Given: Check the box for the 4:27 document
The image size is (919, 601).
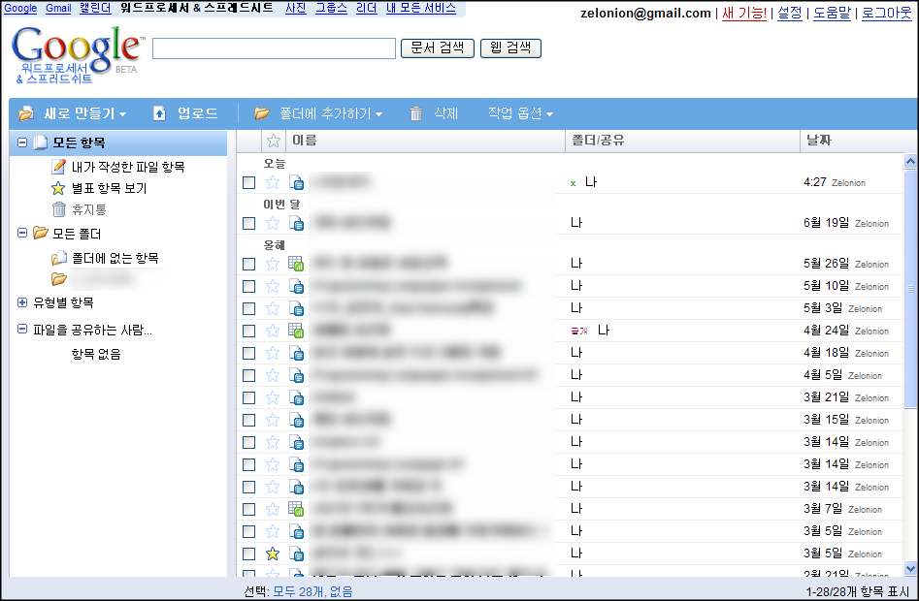Looking at the screenshot, I should click(249, 182).
